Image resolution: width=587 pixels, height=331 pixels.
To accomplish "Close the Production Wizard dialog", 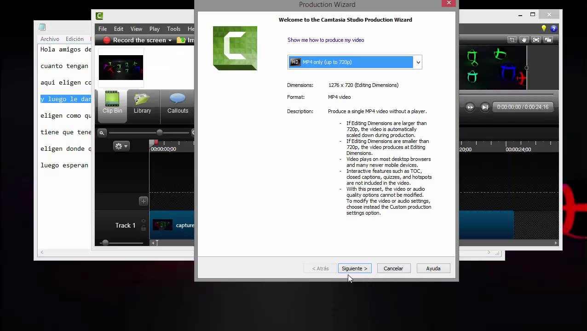I will (449, 3).
